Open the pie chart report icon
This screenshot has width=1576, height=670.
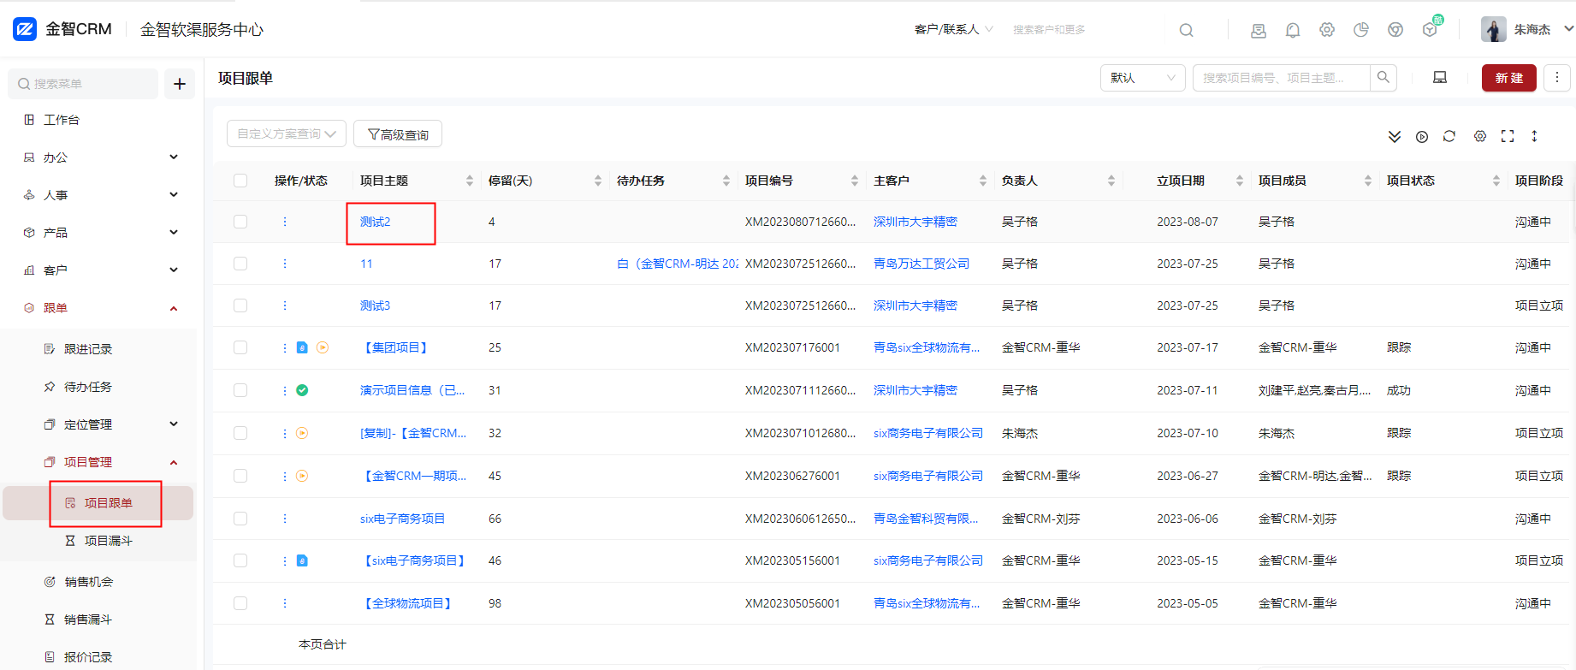click(x=1361, y=30)
